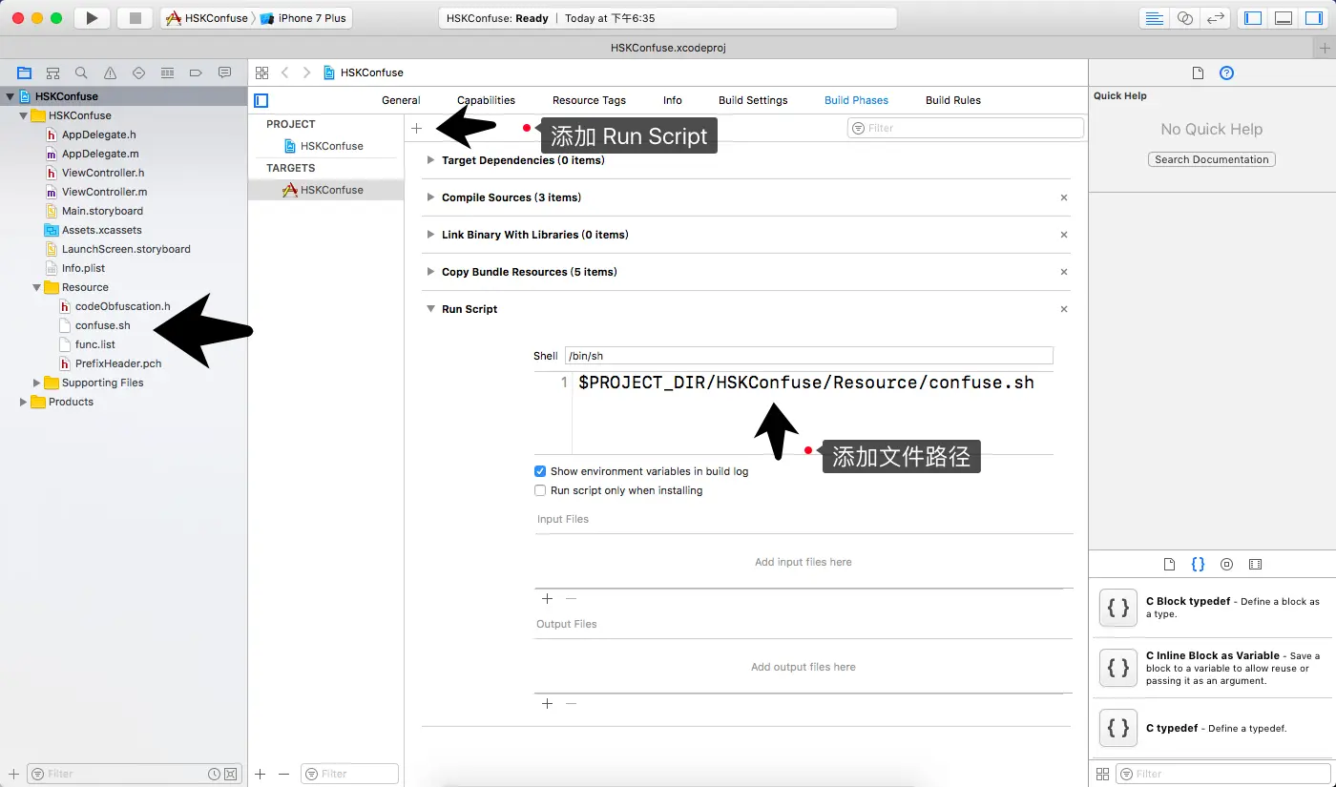Collapse the HSKConfuse project root

[x=10, y=96]
